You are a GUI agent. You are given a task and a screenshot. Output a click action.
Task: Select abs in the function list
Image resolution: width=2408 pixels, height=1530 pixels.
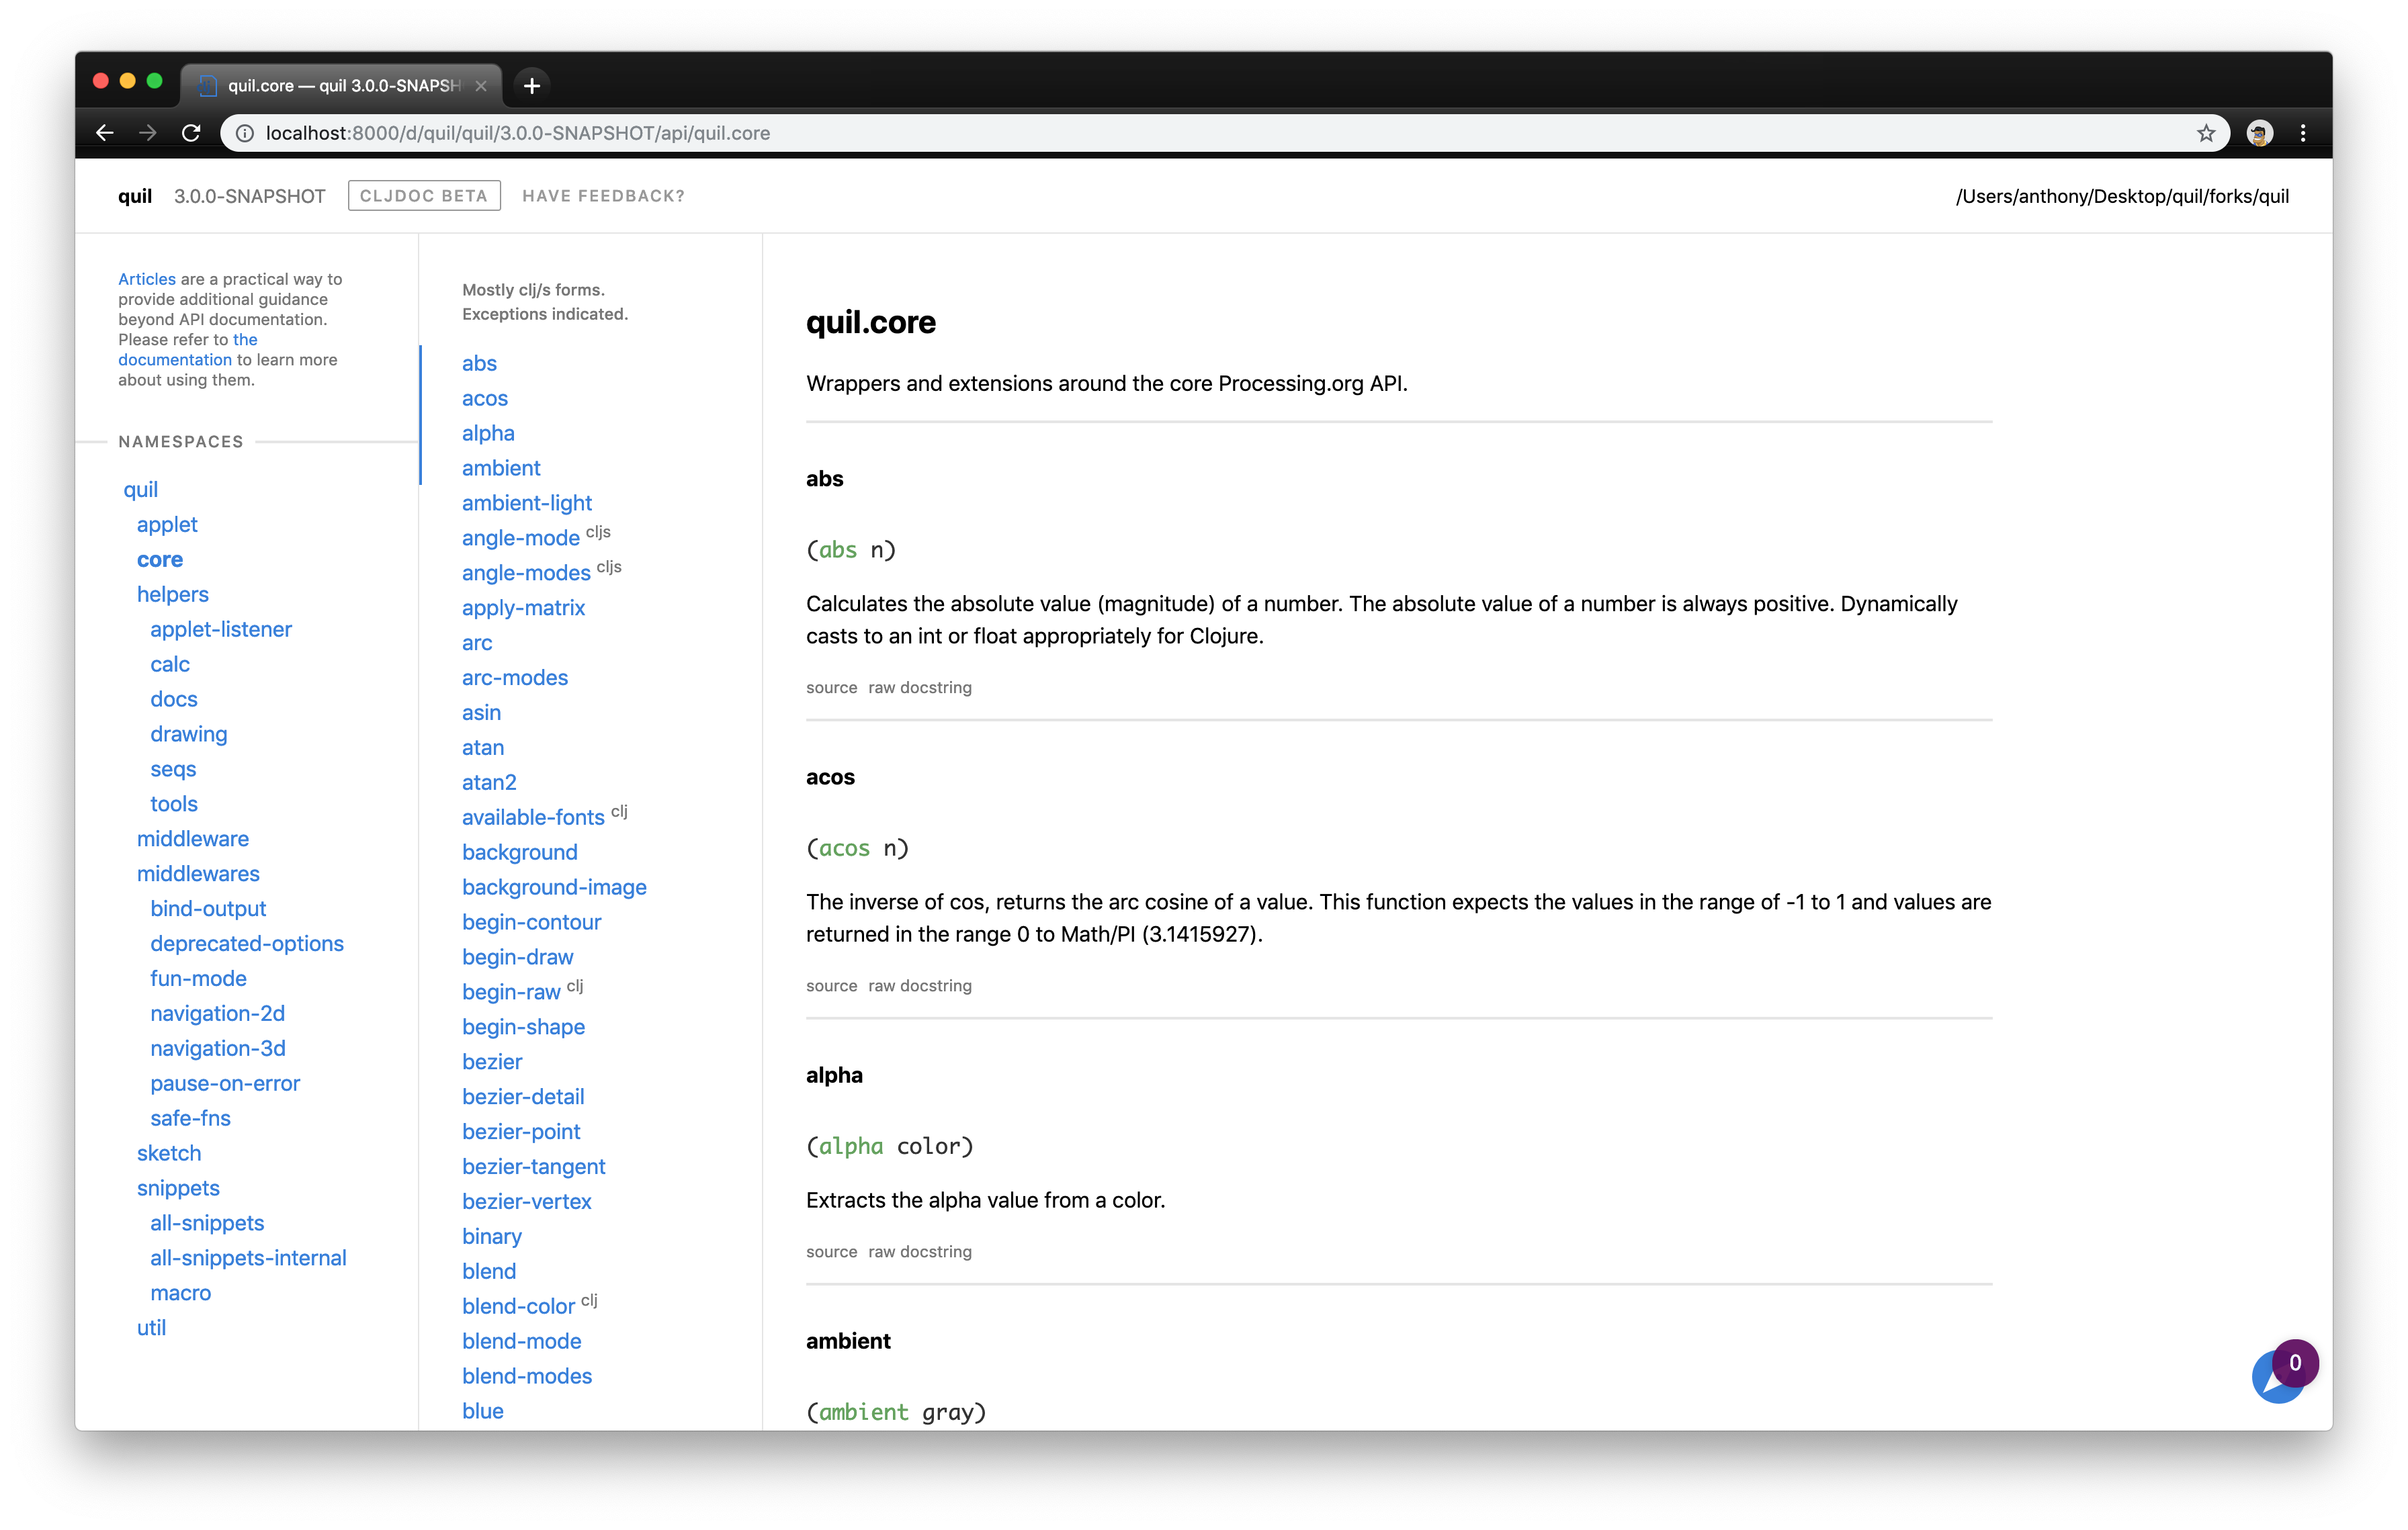(479, 363)
